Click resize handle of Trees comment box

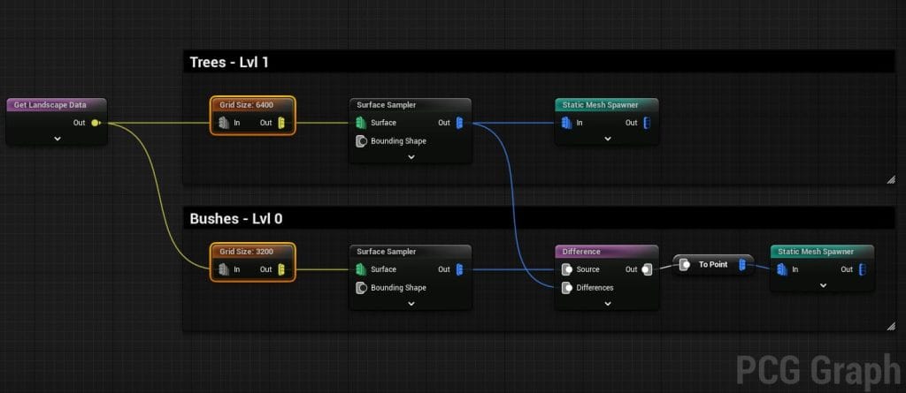pyautogui.click(x=890, y=180)
